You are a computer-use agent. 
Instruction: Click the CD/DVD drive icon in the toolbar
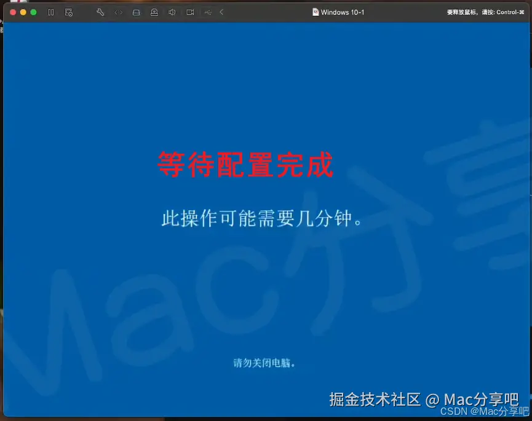tap(154, 12)
